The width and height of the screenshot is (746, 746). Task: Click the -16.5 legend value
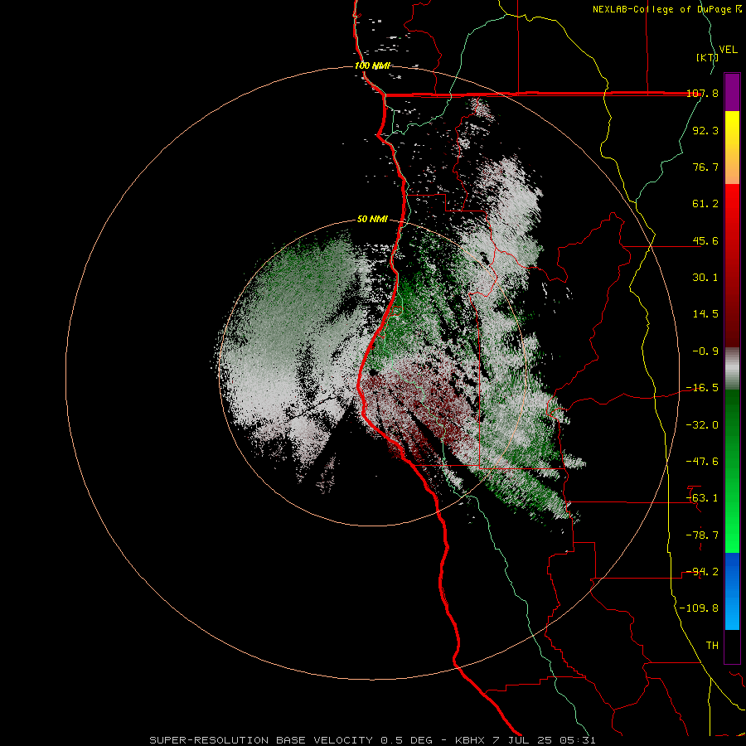tap(703, 388)
